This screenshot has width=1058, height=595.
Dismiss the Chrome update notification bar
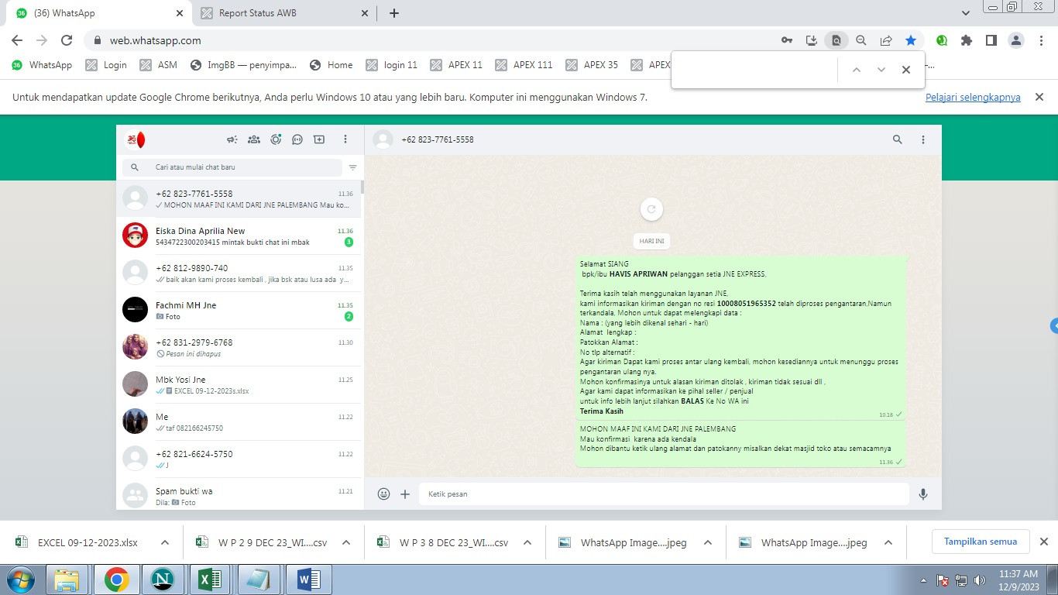click(x=1039, y=97)
